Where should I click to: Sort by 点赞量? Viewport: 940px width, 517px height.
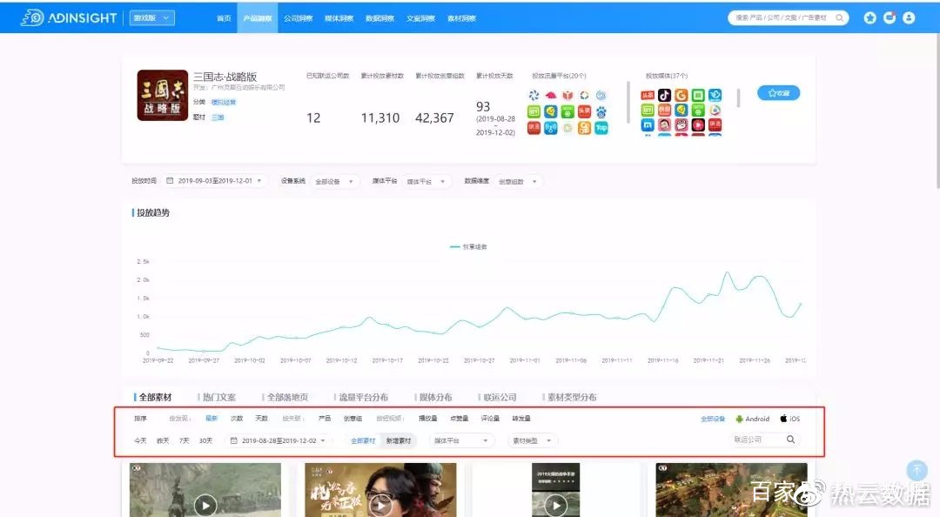460,419
